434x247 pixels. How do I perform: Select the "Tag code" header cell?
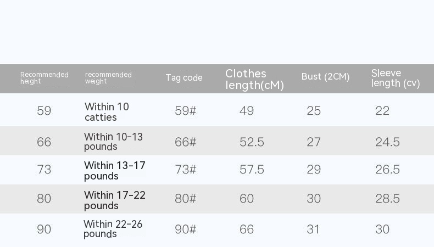[184, 78]
